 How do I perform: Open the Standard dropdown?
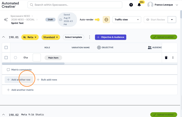[x=51, y=37]
